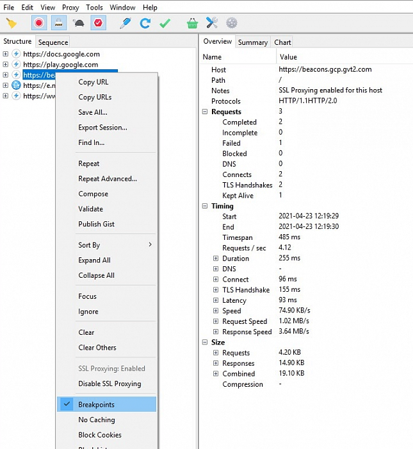This screenshot has width=413, height=449.
Task: Open Sort By submenu arrow
Action: coord(150,244)
